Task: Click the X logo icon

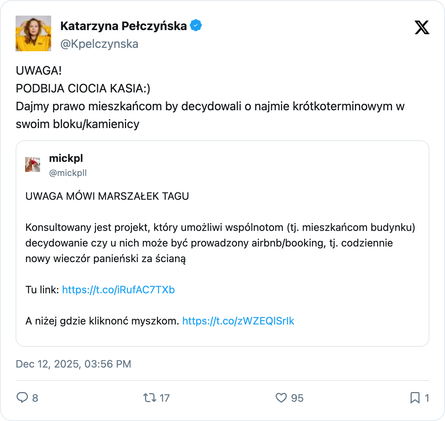Action: (422, 27)
